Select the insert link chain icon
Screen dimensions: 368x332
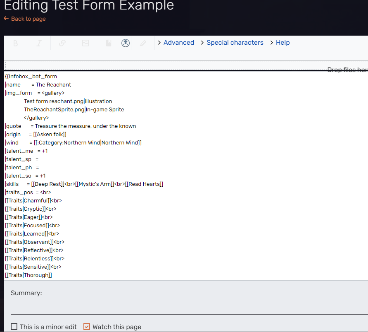(x=62, y=43)
